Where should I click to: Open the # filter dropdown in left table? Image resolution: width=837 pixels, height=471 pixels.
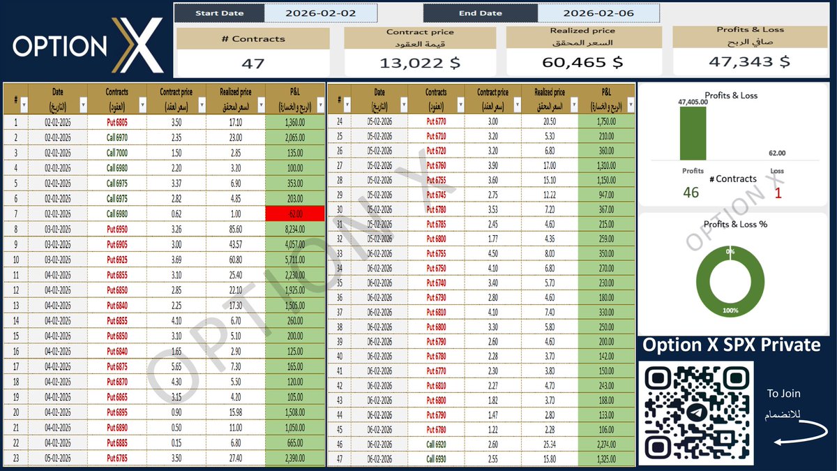tap(23, 105)
